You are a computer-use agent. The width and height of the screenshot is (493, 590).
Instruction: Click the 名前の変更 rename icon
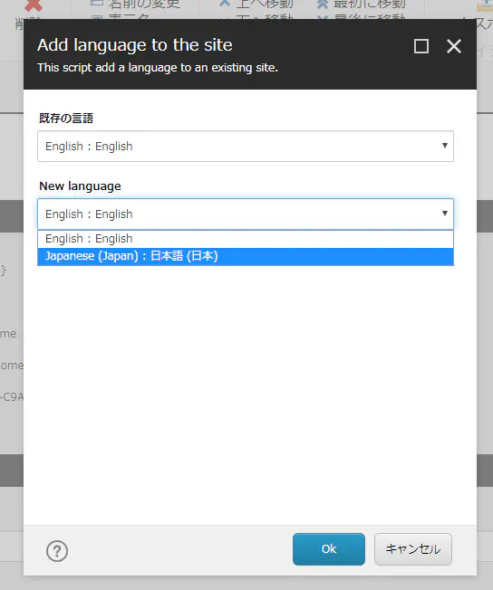pyautogui.click(x=97, y=2)
